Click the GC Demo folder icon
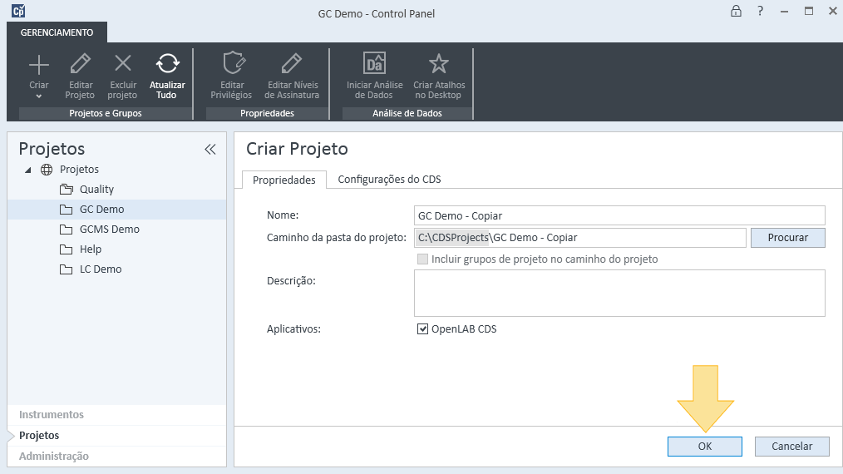Image resolution: width=843 pixels, height=474 pixels. (67, 210)
